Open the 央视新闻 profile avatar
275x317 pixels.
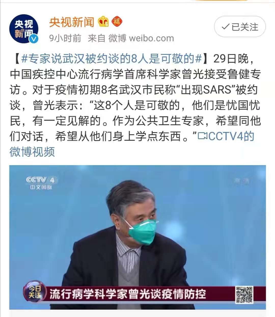[24, 29]
